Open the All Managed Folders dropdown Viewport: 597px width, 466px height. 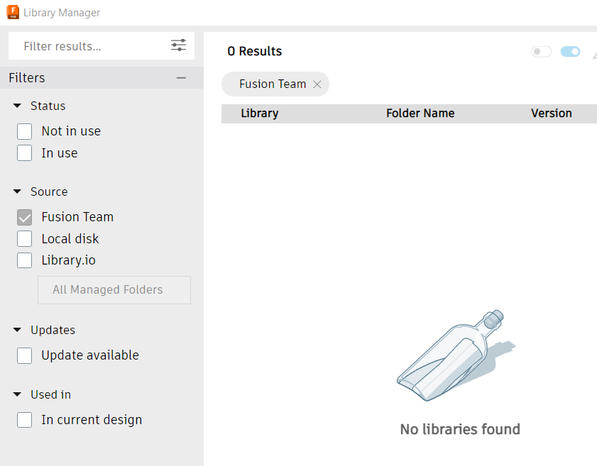coord(114,290)
